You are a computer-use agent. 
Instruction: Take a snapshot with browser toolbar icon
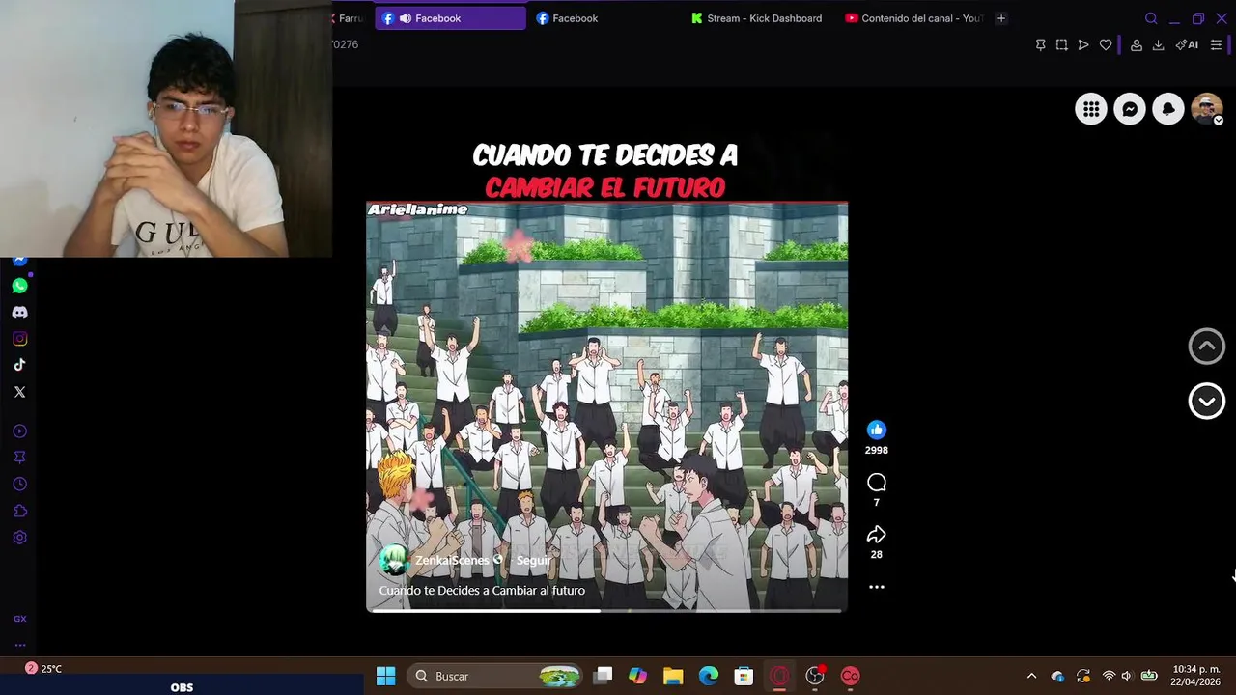click(x=1061, y=44)
